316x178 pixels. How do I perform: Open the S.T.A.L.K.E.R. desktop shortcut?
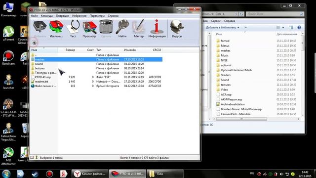8,108
